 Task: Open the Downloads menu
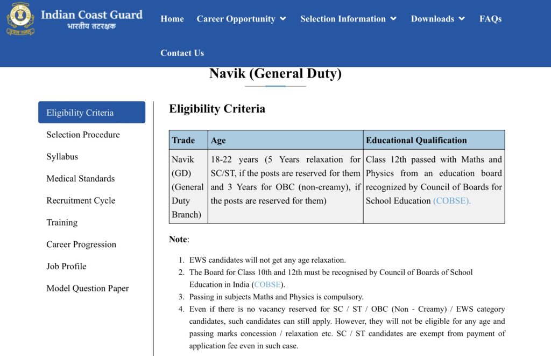(x=433, y=19)
